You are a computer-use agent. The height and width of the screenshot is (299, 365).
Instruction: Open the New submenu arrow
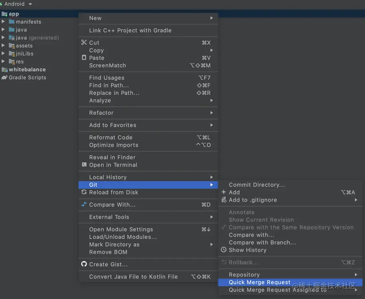coord(211,18)
